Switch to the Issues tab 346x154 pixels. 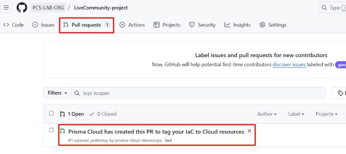[x=43, y=25]
